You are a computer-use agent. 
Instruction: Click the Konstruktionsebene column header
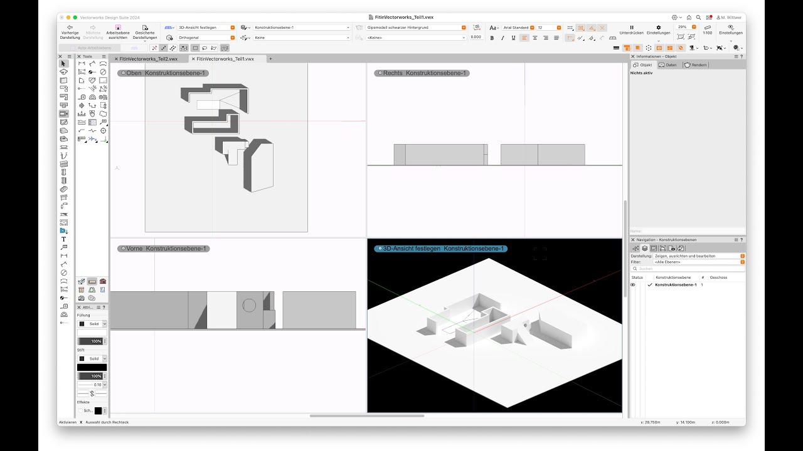[673, 277]
